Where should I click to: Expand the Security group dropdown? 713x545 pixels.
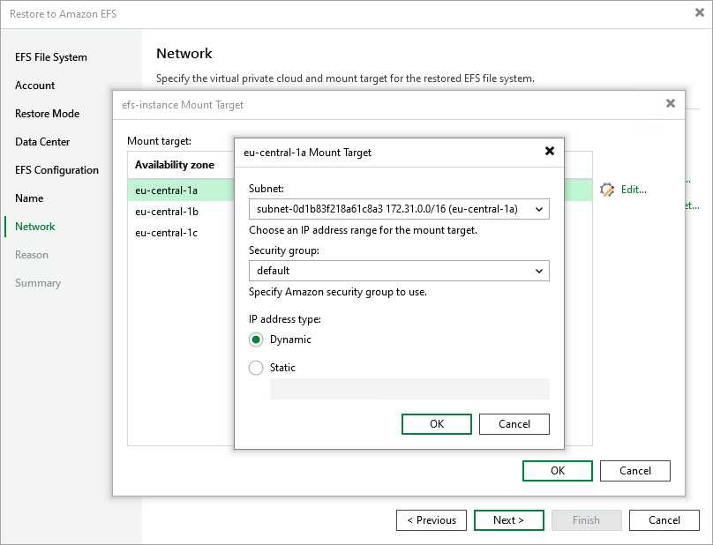[399, 271]
